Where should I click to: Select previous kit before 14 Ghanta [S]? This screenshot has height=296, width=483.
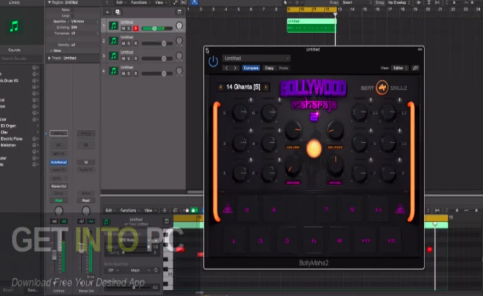[221, 87]
